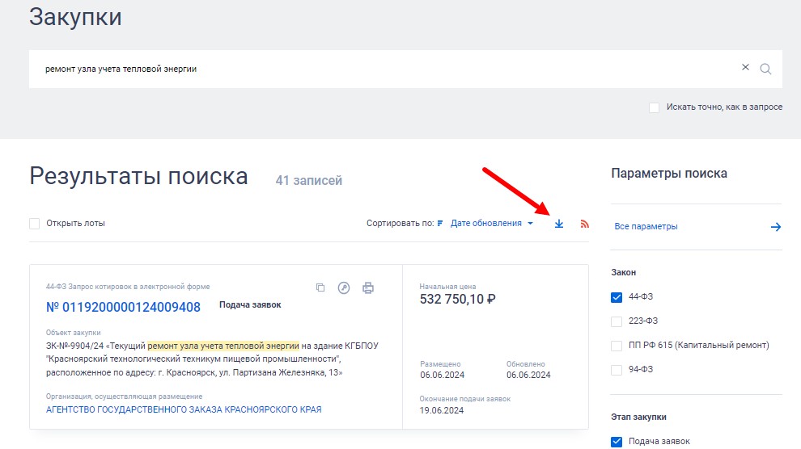
Task: Check the ПП РФ 615 (Капитальный ремонт) filter
Action: [617, 346]
